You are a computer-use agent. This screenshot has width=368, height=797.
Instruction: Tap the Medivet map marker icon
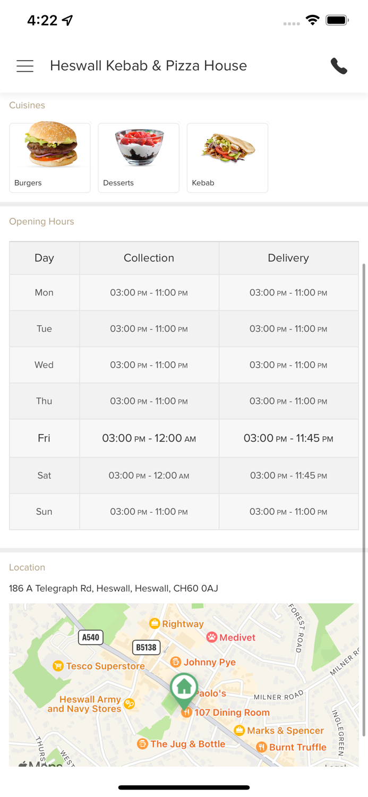212,637
